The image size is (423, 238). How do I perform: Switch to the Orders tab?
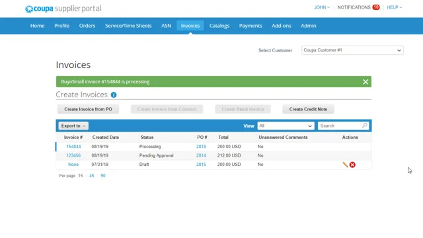tap(87, 26)
